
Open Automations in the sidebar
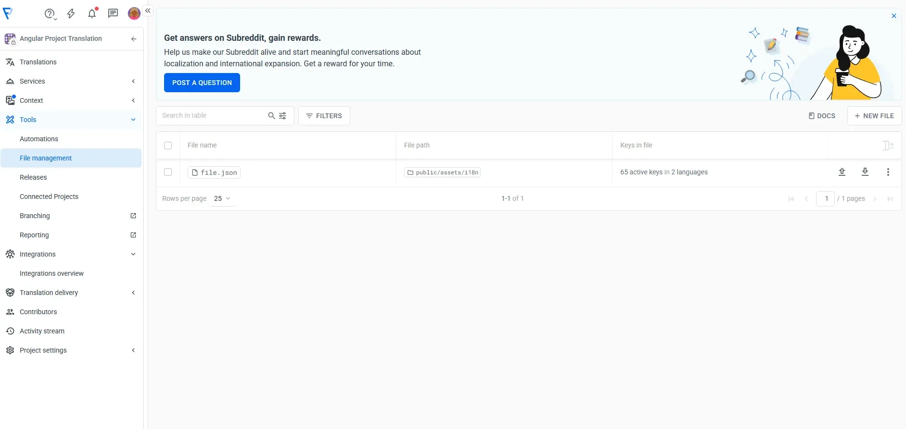[39, 139]
